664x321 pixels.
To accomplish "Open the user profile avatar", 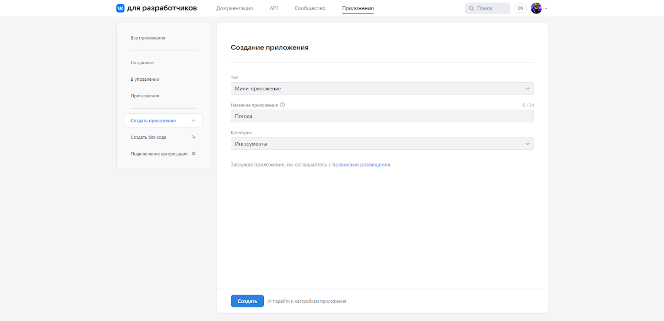I will 536,8.
